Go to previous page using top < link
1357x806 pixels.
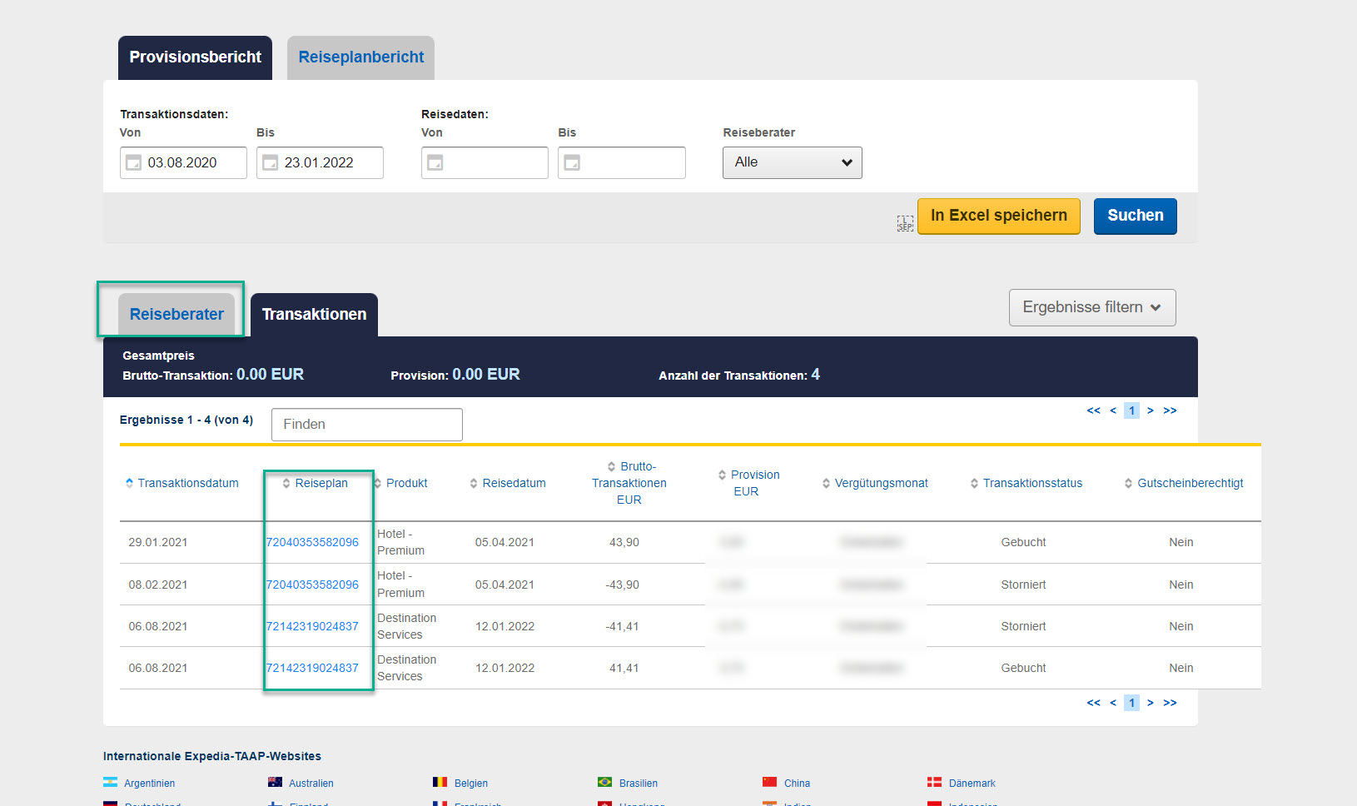(x=1113, y=410)
